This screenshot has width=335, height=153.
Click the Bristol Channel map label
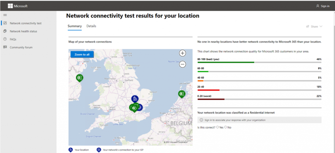click(87, 114)
